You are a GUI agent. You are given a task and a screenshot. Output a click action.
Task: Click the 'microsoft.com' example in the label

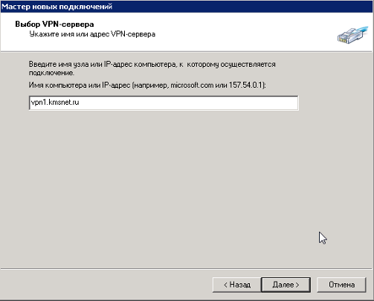(x=192, y=85)
